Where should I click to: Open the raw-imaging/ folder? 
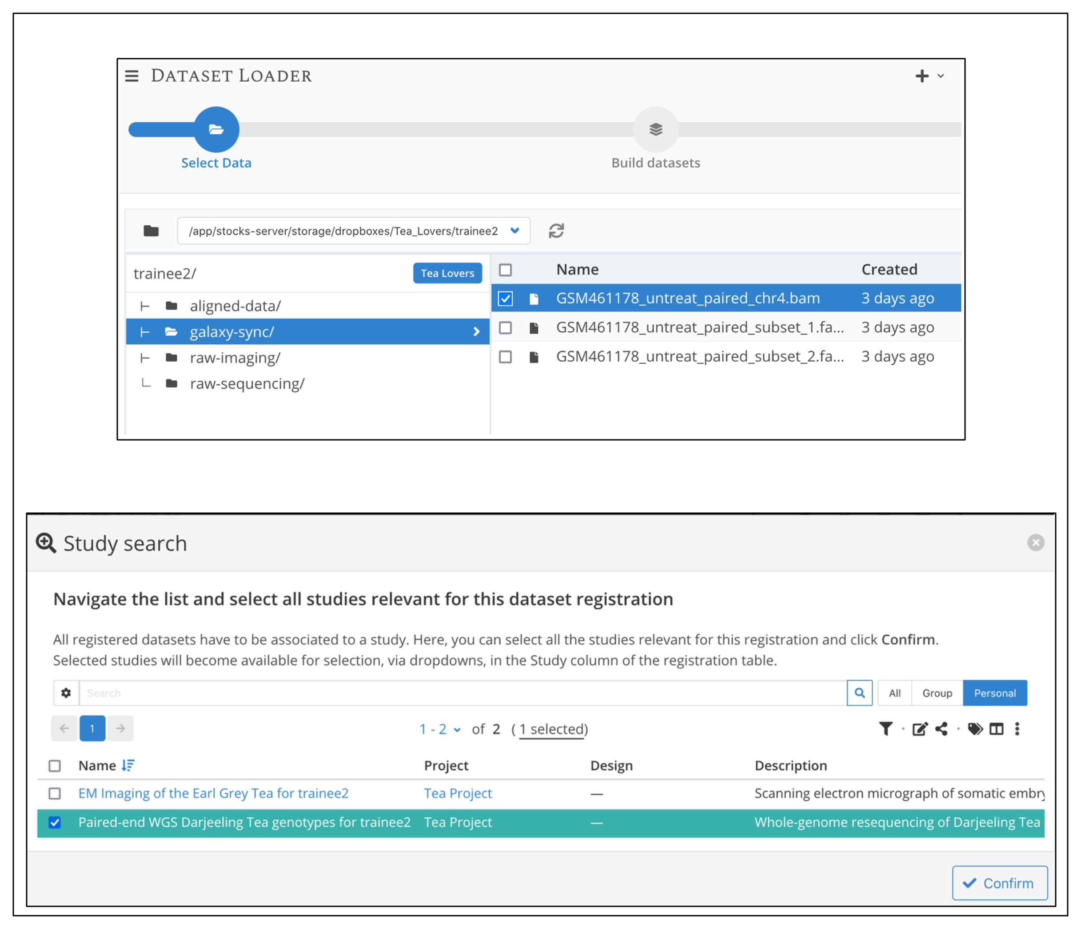(235, 358)
